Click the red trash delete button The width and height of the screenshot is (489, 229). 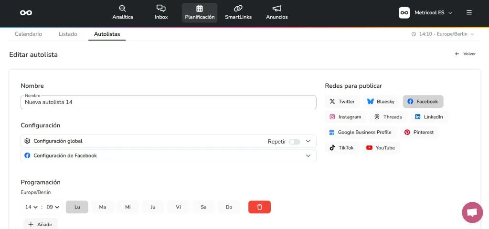[259, 207]
